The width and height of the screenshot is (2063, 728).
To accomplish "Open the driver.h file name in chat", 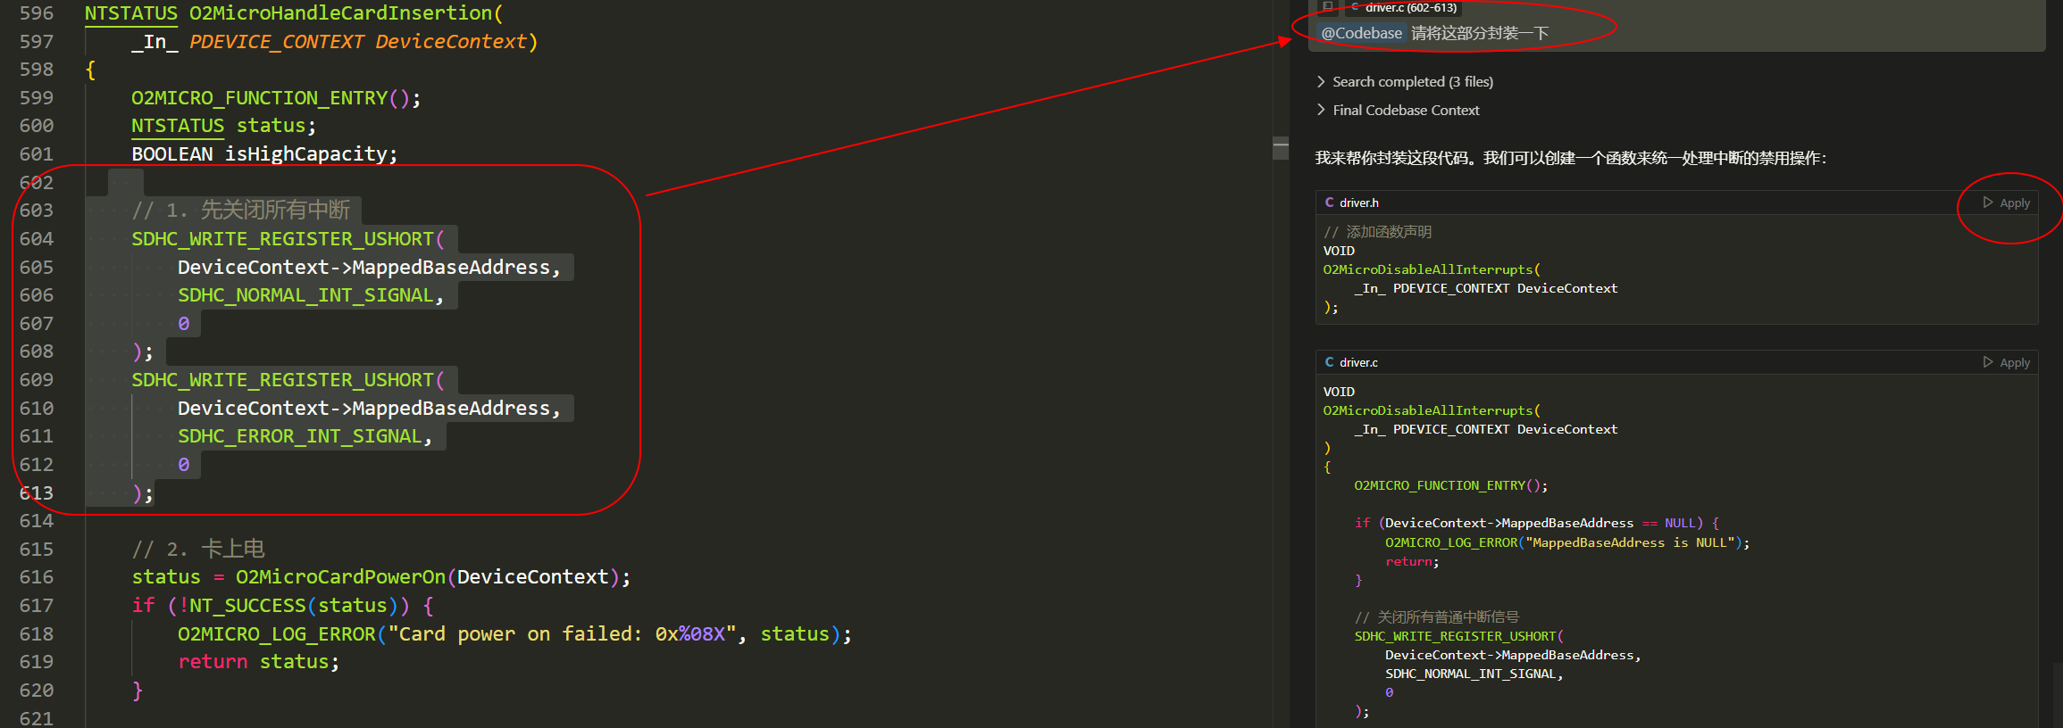I will click(x=1359, y=203).
